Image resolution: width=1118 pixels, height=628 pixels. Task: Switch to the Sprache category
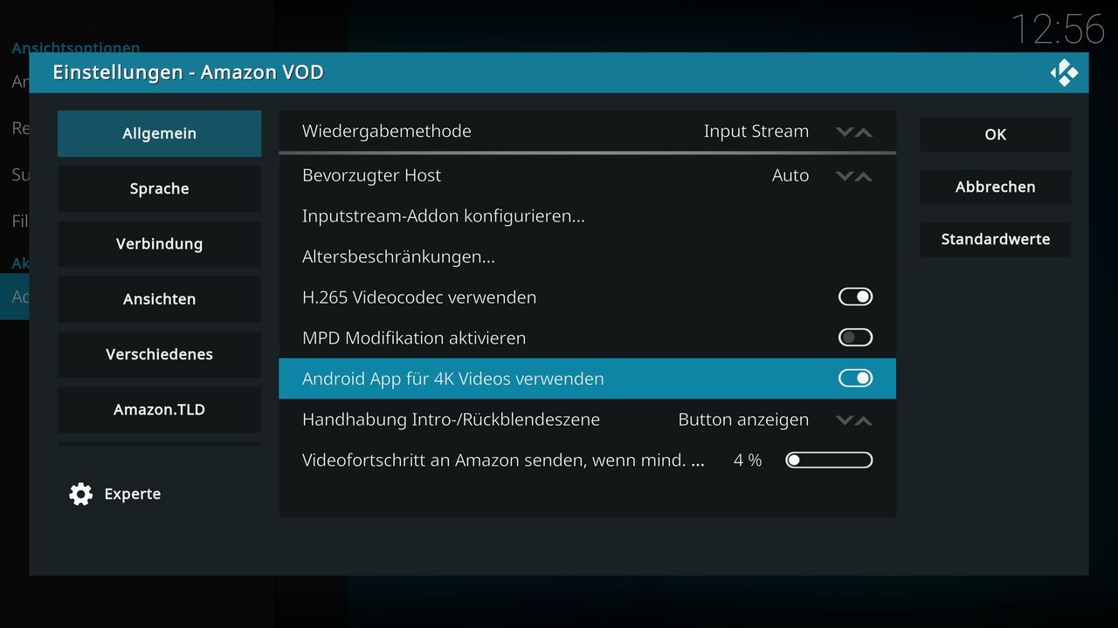(159, 188)
